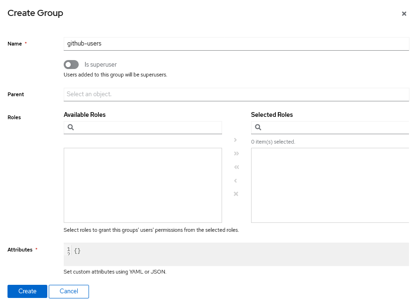Click the Available Roles search field
Screen dimensions: 416x305
pyautogui.click(x=148, y=127)
